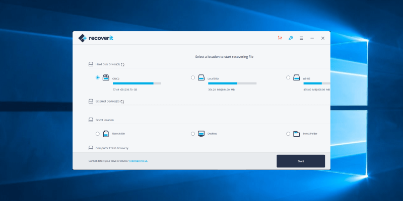The image size is (403, 201).
Task: Click the key registration icon
Action: point(291,38)
